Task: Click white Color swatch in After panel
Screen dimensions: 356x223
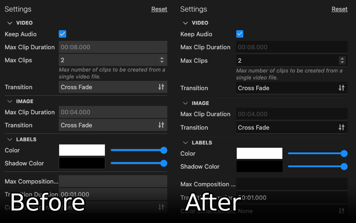Action: click(x=260, y=153)
